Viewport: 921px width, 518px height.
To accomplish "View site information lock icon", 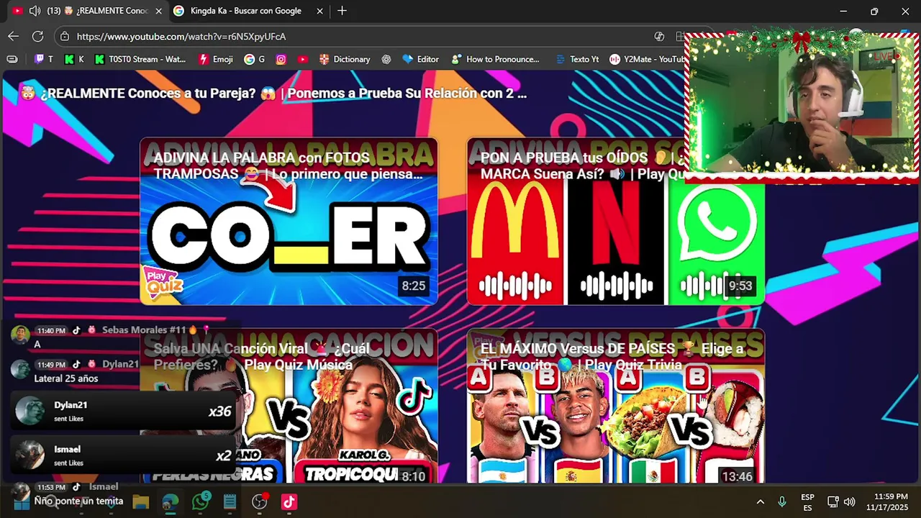I will pos(65,36).
